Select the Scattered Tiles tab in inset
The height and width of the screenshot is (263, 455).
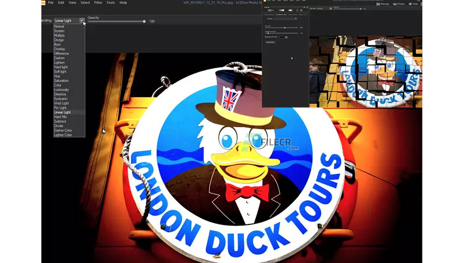[x=281, y=15]
